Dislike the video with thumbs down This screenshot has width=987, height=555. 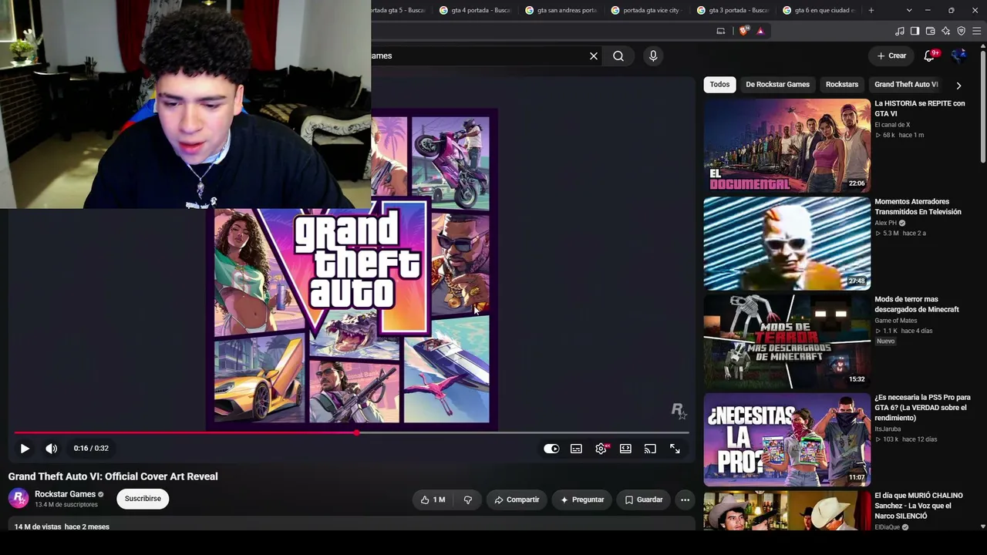click(468, 499)
